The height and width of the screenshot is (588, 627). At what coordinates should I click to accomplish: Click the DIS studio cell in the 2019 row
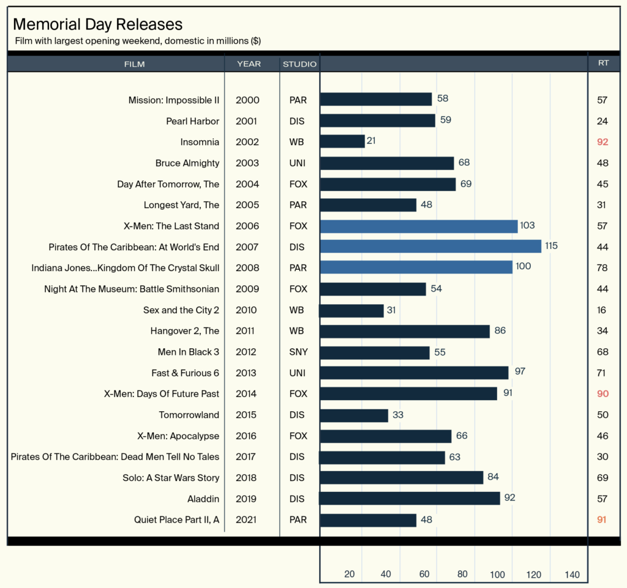pos(297,499)
